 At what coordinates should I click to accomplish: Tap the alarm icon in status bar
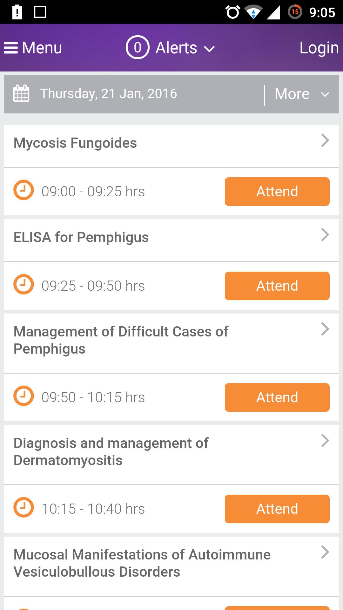click(x=233, y=12)
